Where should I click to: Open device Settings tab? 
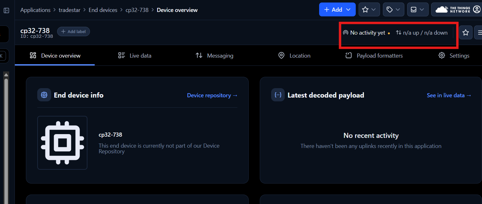point(454,56)
